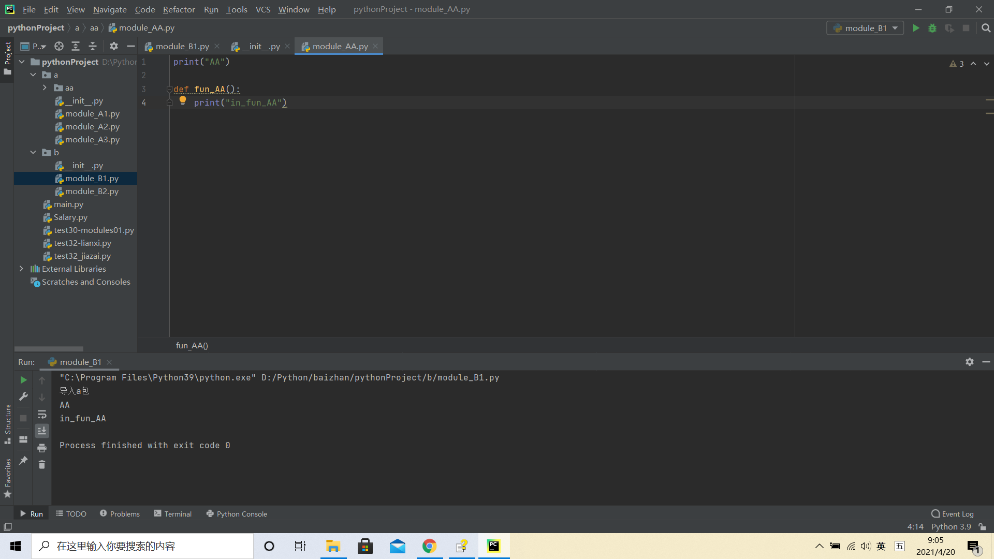Expand all in Project panel

(x=76, y=46)
